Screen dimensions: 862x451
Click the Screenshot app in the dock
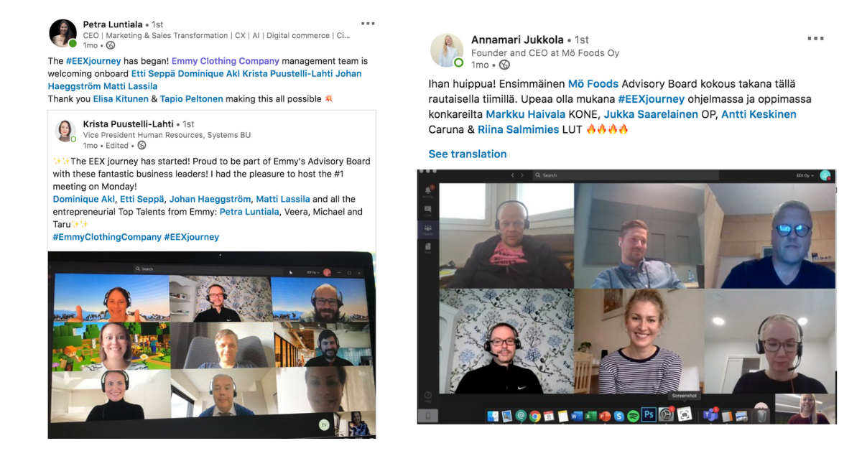click(685, 415)
